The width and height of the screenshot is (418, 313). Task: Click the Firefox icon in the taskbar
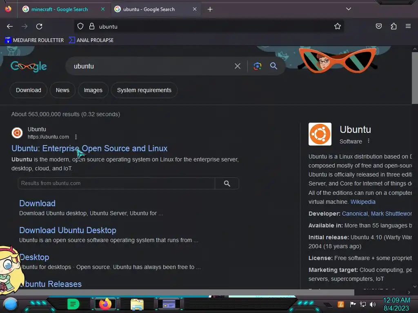point(105,304)
